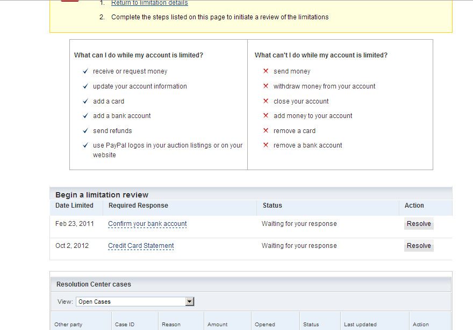Open the Credit Card Statement link
This screenshot has height=330, width=473.
[x=141, y=246]
